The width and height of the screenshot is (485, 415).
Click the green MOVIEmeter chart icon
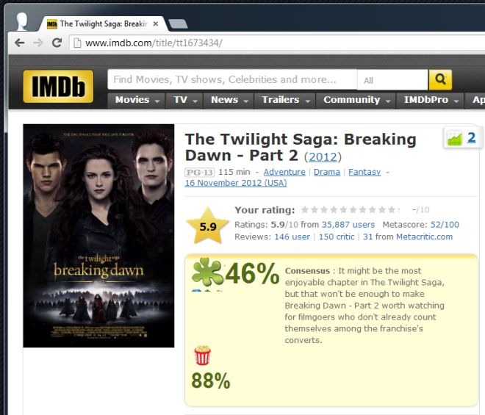(x=455, y=138)
